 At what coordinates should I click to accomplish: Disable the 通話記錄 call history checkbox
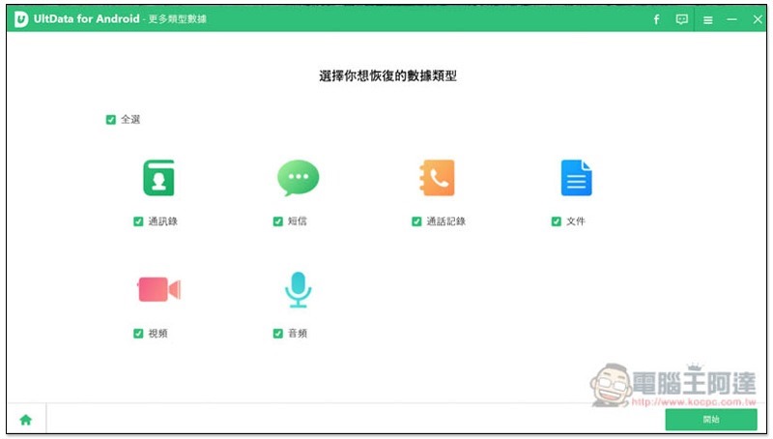coord(416,221)
